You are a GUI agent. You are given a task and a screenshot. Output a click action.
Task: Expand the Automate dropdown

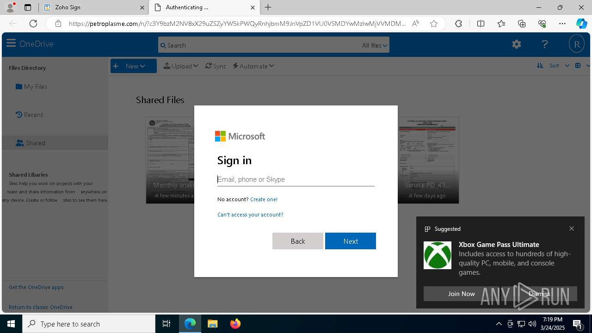[253, 66]
